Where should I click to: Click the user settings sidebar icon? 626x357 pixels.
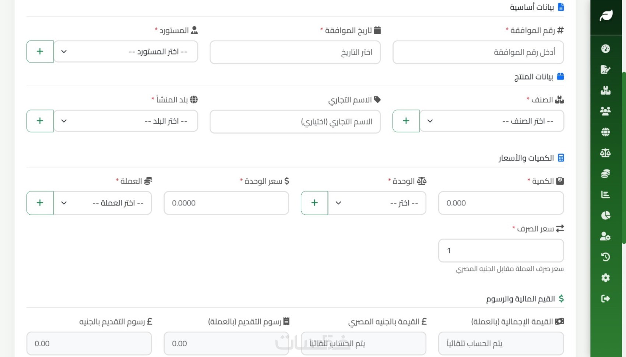tap(605, 236)
